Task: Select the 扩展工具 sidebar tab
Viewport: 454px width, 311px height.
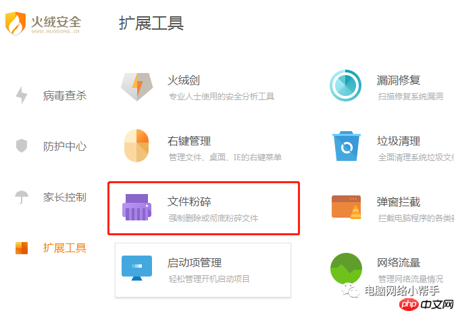Action: [x=64, y=247]
